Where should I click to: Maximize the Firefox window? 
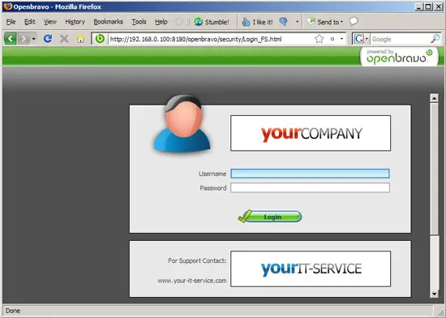pyautogui.click(x=428, y=6)
